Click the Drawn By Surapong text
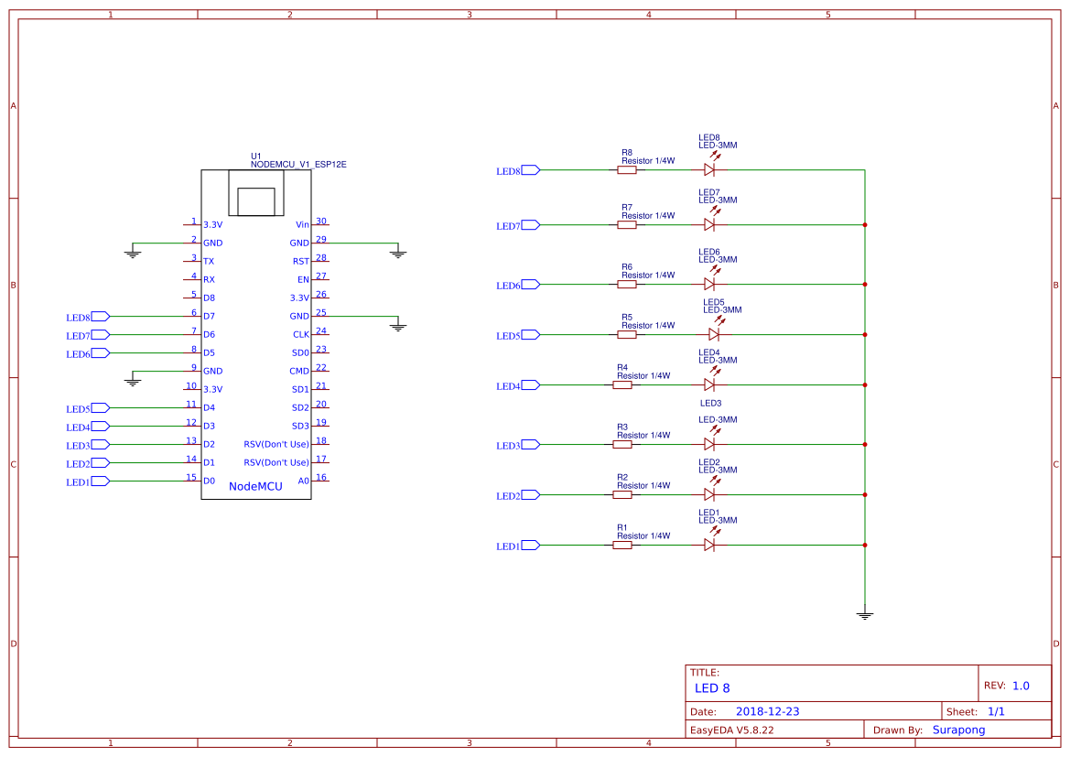This screenshot has width=1070, height=757. coord(957,730)
